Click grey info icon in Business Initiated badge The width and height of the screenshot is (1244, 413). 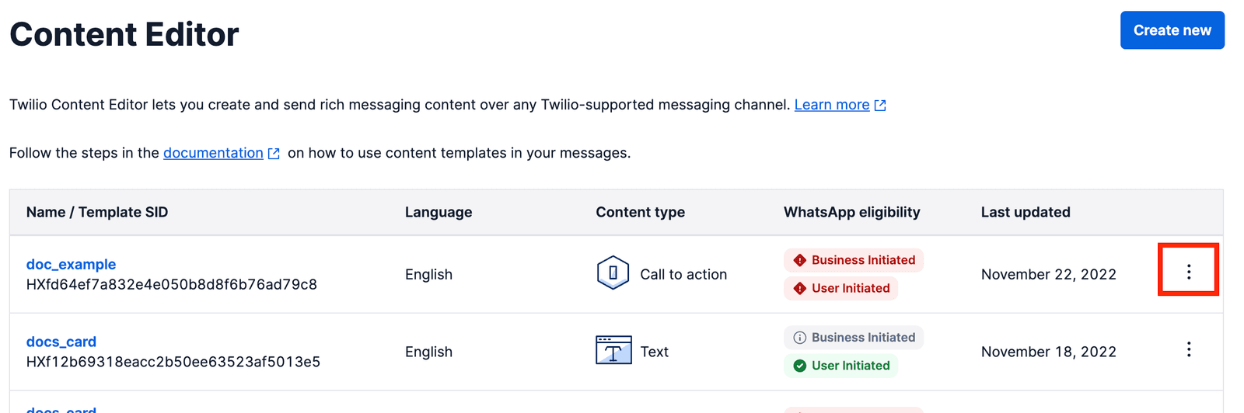799,338
